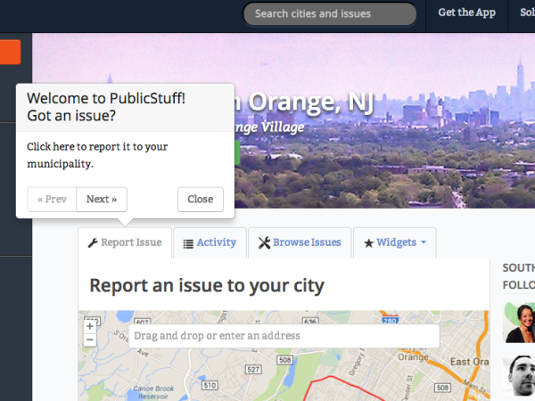Image resolution: width=535 pixels, height=401 pixels.
Task: Click the disabled Prev tour button
Action: pos(52,199)
